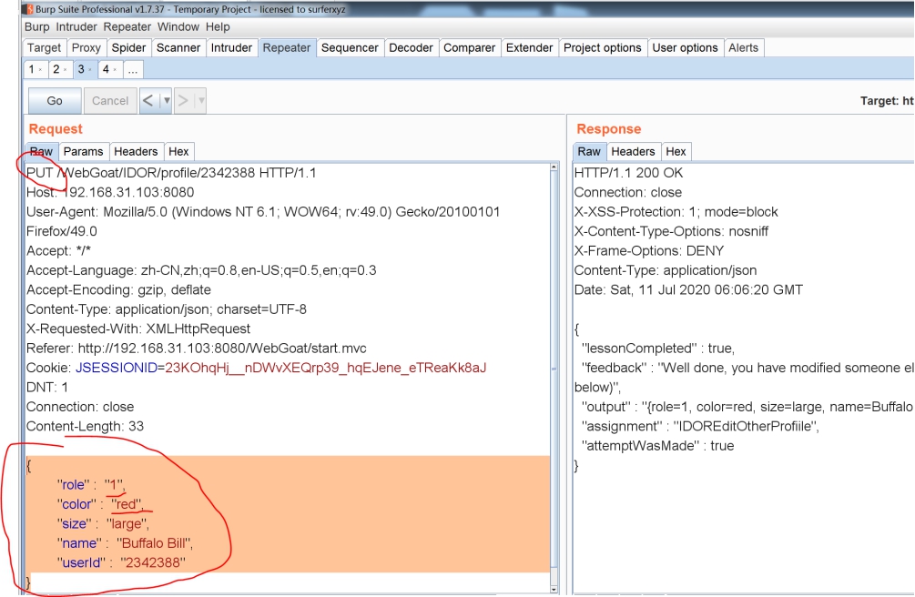Switch to the Target tab
Image resolution: width=915 pixels, height=597 pixels.
click(44, 48)
